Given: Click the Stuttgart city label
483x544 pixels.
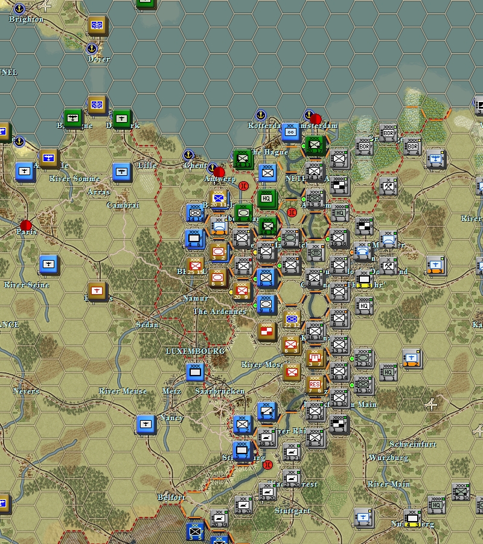Looking at the screenshot, I should tap(292, 511).
